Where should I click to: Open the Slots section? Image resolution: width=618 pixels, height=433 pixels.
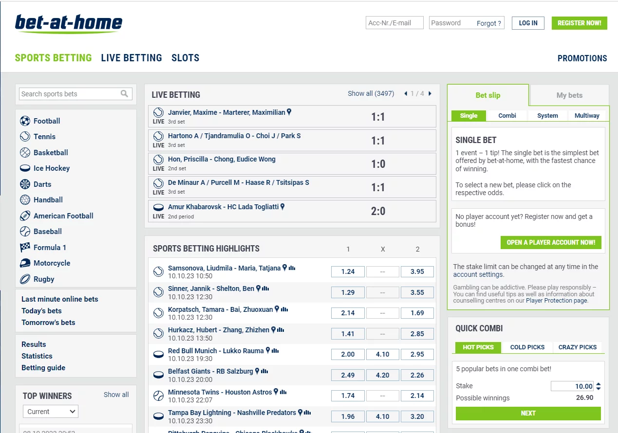tap(185, 58)
